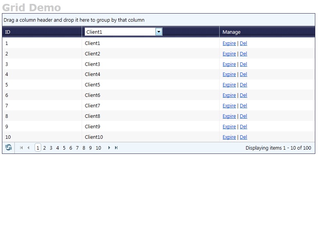This screenshot has width=318, height=238.
Task: Click the Client1 combo box text field
Action: [x=120, y=32]
